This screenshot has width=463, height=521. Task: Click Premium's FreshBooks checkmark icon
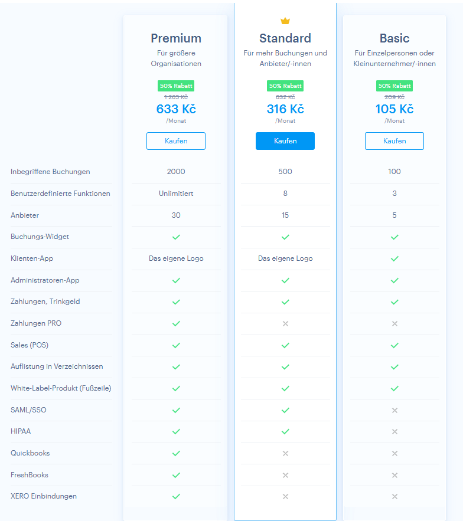click(x=176, y=475)
